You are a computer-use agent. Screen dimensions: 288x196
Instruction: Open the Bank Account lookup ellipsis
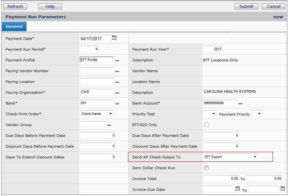[x=241, y=104]
